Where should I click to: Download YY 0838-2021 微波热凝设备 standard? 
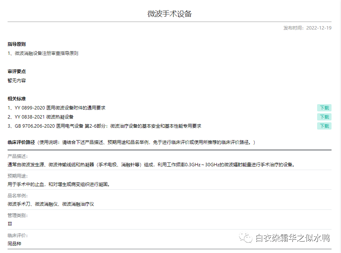(x=324, y=117)
